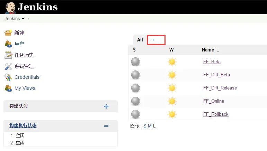267x151 pixels.
Task: Click the My Views people icon
Action: coord(8,88)
